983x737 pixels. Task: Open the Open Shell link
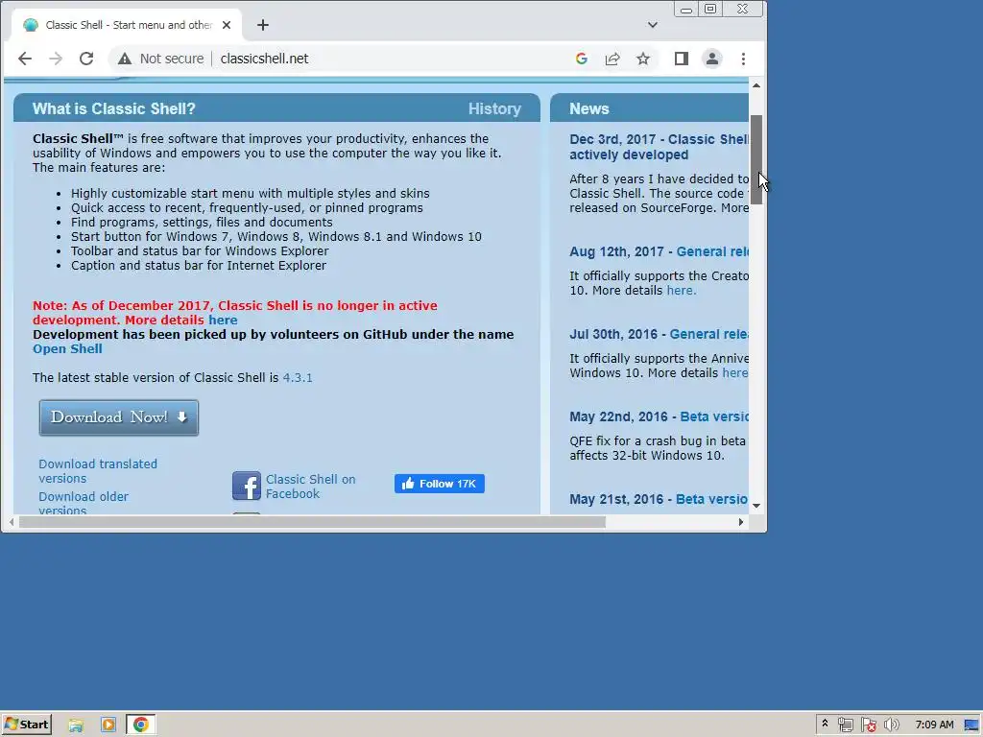(x=67, y=349)
